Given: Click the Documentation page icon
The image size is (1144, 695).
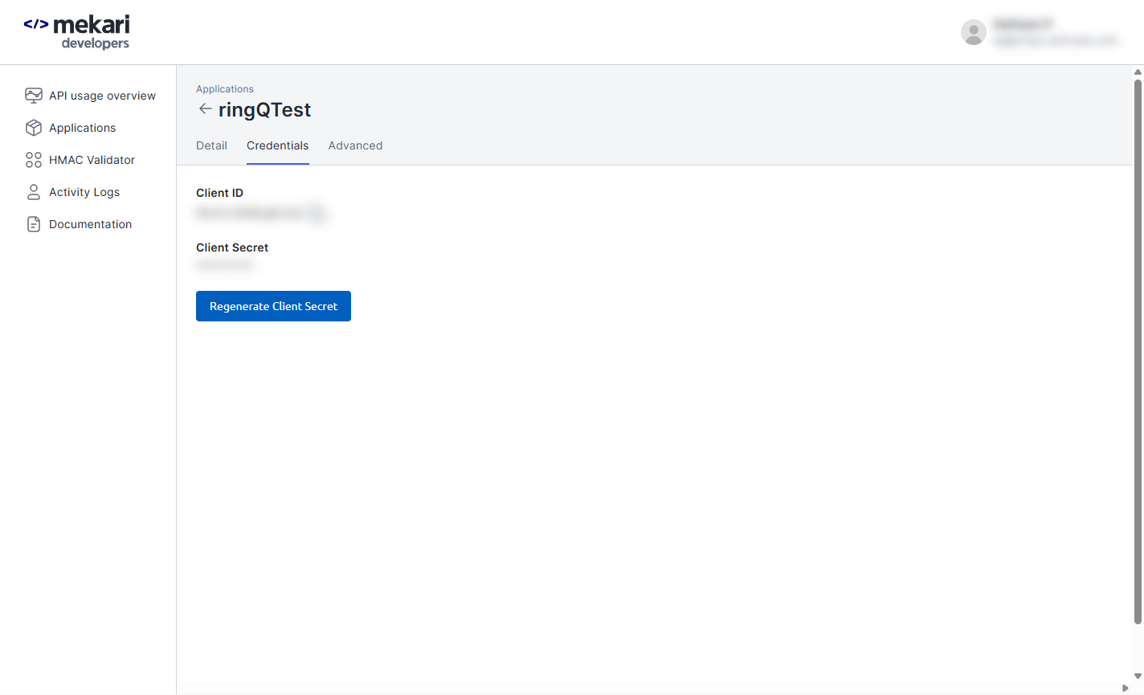Looking at the screenshot, I should 34,224.
